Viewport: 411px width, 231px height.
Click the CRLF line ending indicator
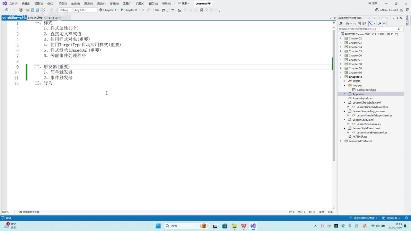coord(331,212)
